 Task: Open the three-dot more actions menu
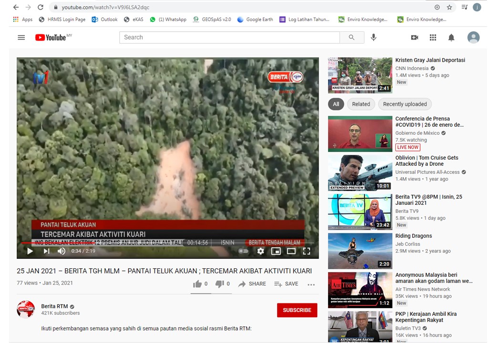click(311, 284)
